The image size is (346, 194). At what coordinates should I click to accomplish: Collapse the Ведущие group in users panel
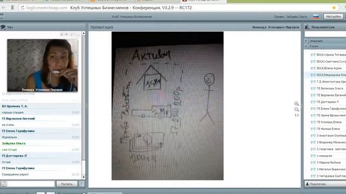[306, 41]
